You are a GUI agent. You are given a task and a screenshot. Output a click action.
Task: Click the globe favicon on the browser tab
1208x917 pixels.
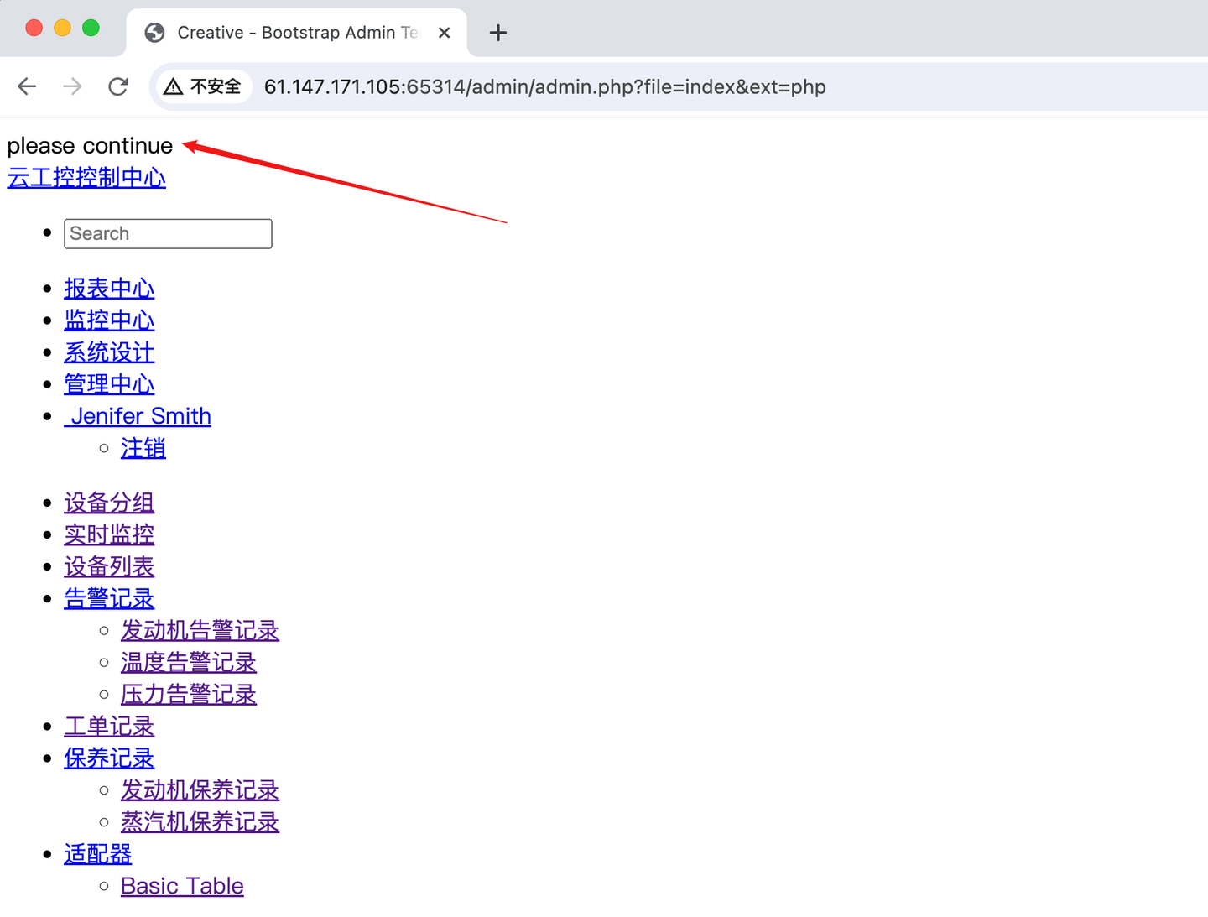click(154, 33)
